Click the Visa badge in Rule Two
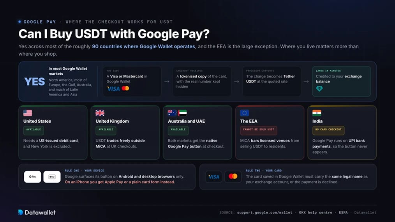Screen dimensions: 395x222 click(x=213, y=177)
